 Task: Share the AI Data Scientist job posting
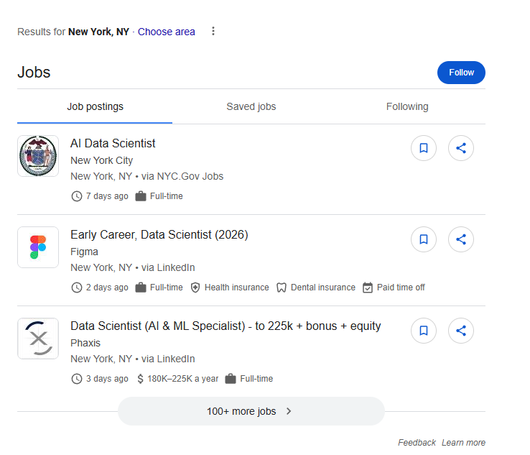(x=461, y=148)
